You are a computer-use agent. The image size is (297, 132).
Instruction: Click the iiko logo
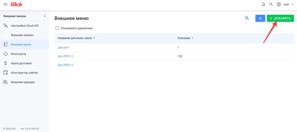[x=17, y=4]
